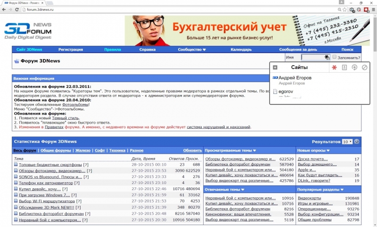The image size is (377, 227).
Task: Select the Общие форумы statistics tab
Action: (56, 151)
